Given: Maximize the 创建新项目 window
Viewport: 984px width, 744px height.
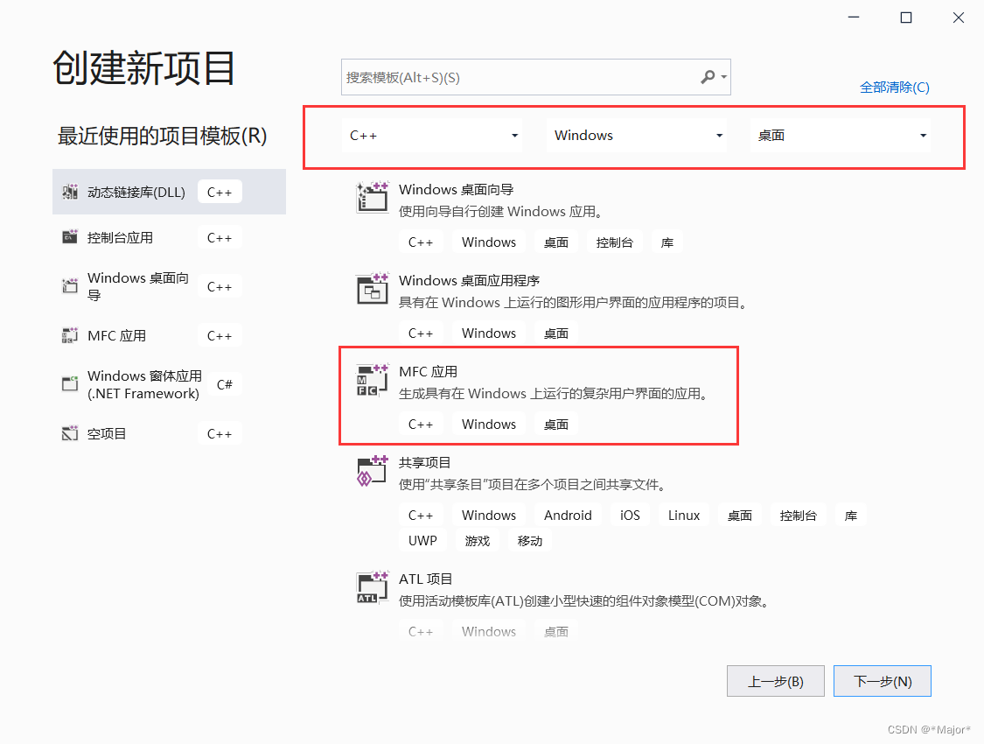Looking at the screenshot, I should click(x=905, y=18).
